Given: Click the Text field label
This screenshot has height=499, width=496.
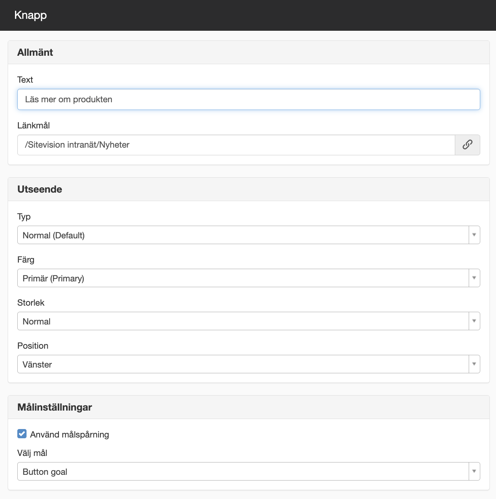Looking at the screenshot, I should pyautogui.click(x=25, y=80).
